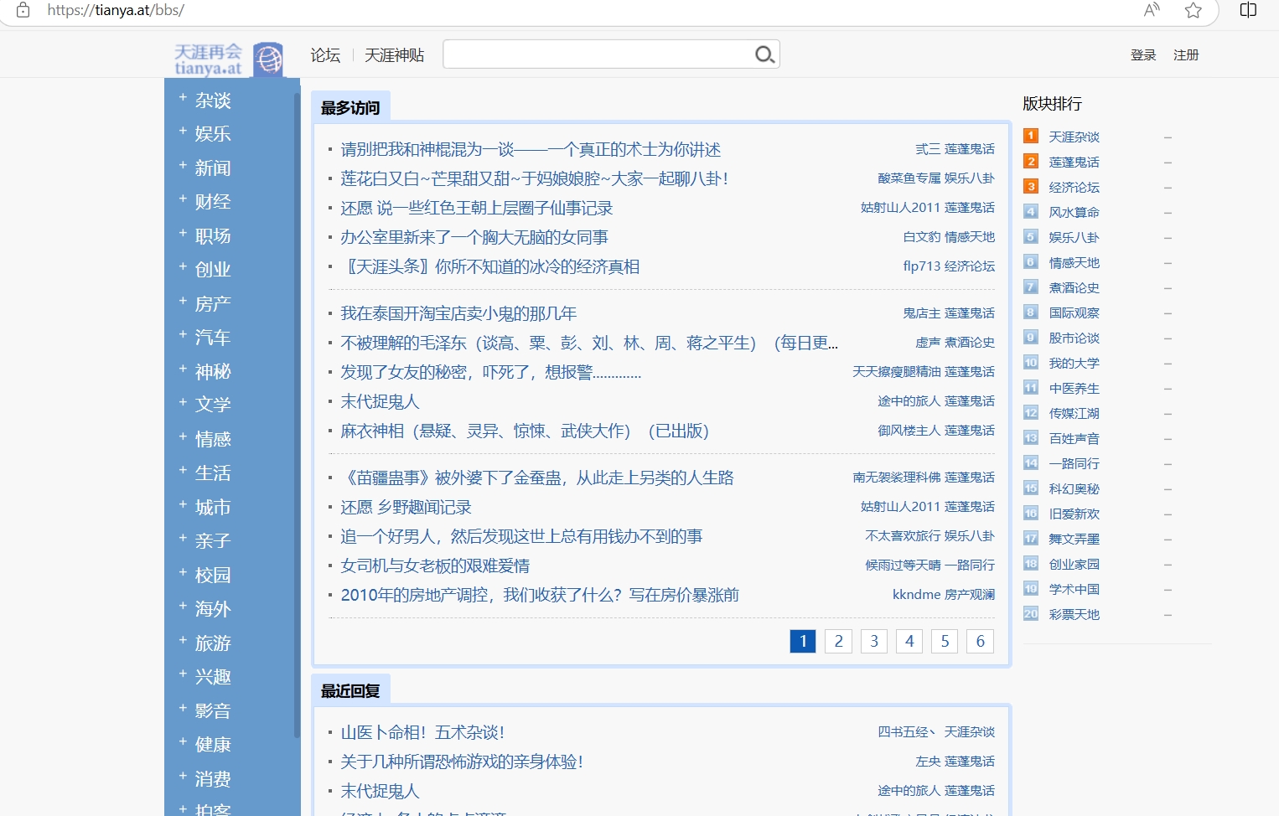The height and width of the screenshot is (816, 1279).
Task: Expand the 神秘 category
Action: [x=213, y=372]
